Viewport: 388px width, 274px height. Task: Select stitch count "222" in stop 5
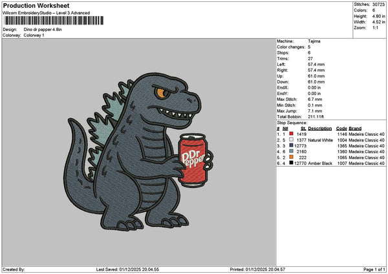(303, 158)
